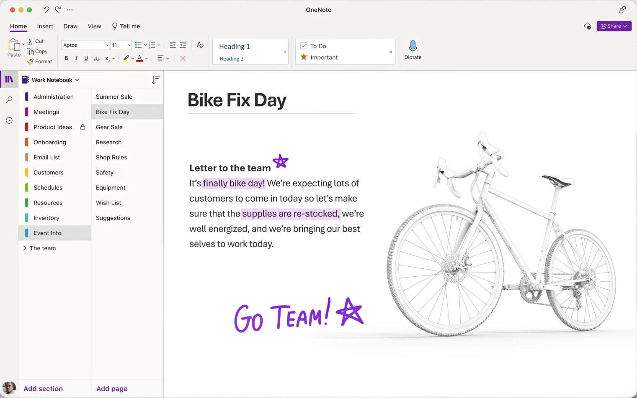The width and height of the screenshot is (637, 398).
Task: Click the Paste clipboard icon
Action: 14,45
